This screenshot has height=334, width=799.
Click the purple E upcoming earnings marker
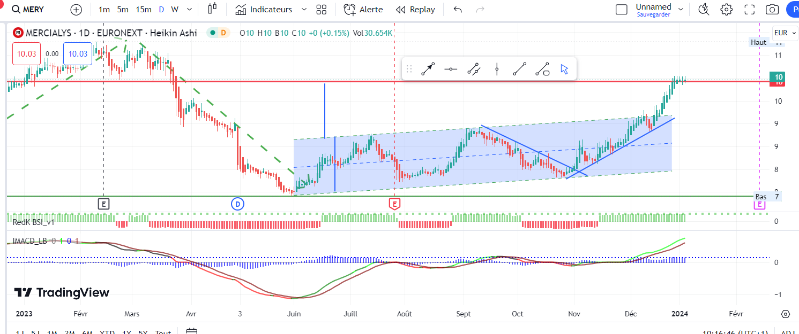(759, 204)
